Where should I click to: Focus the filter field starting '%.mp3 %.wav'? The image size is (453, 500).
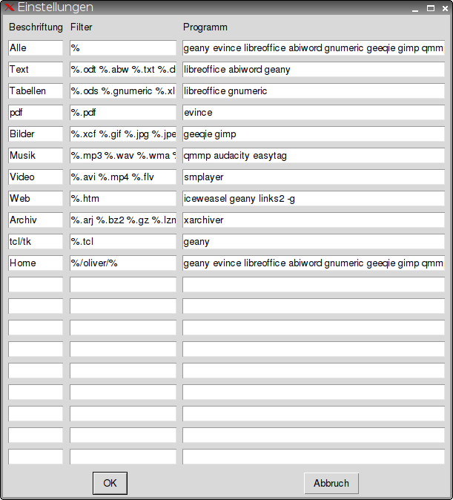point(123,155)
